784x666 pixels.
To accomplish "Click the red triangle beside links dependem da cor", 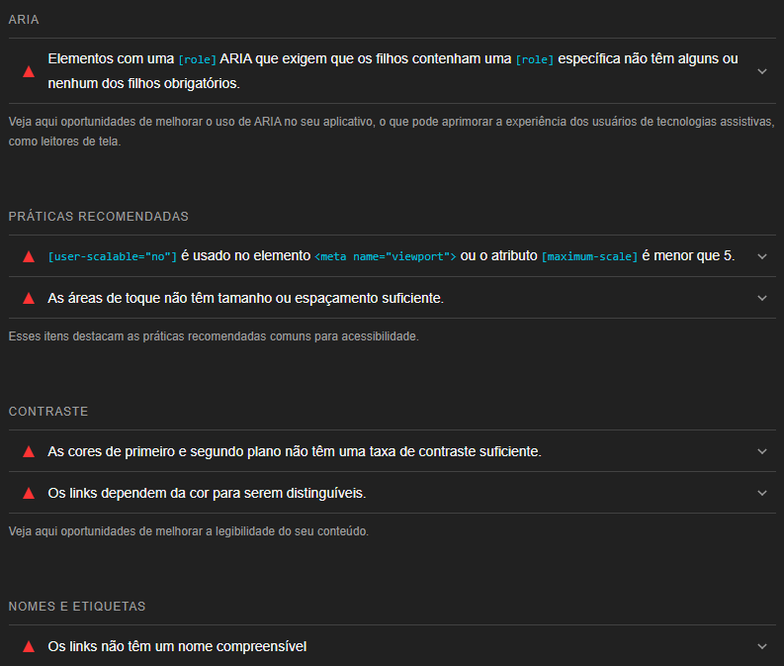I will coord(29,493).
